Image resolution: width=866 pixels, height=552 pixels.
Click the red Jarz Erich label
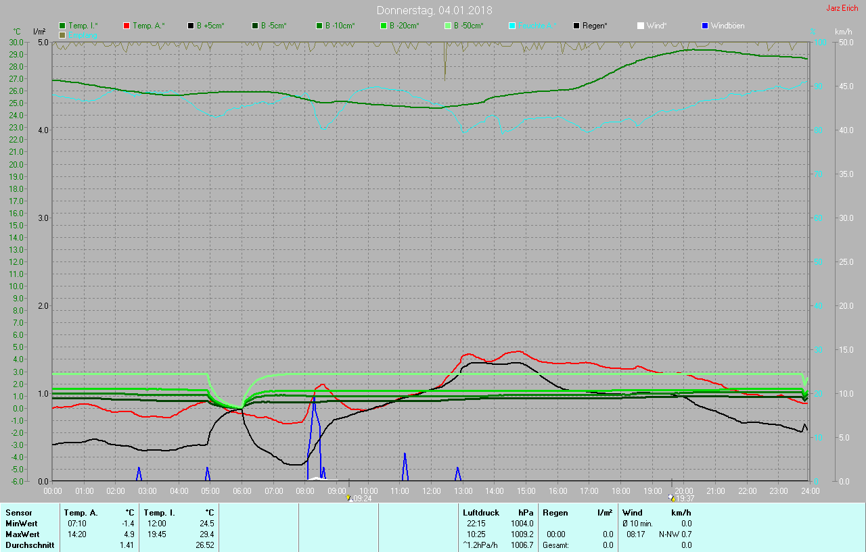(x=842, y=8)
